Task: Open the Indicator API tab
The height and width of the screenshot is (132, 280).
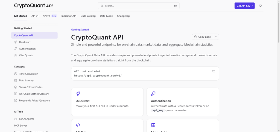Action: pos(69,16)
